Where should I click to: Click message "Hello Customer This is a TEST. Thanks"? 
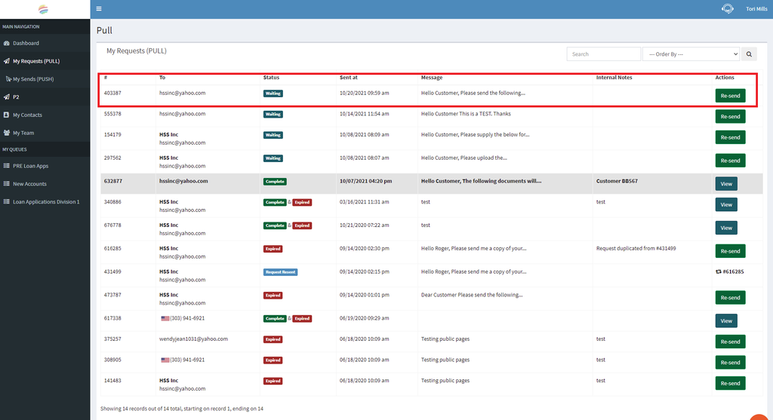[466, 114]
